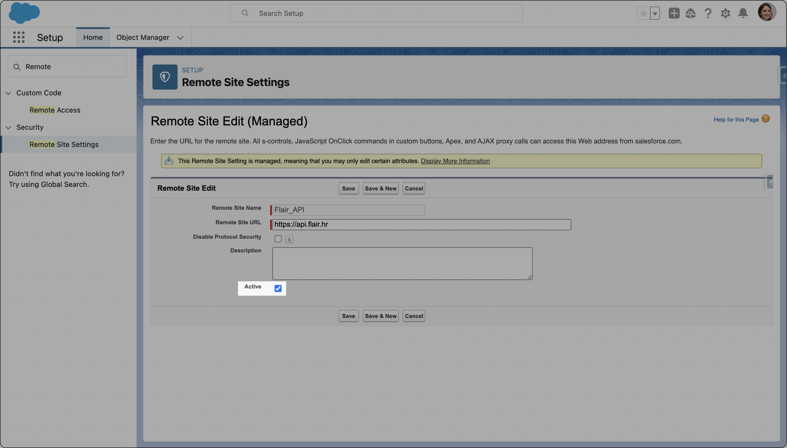787x448 pixels.
Task: Click the top Save & New button
Action: coord(380,188)
